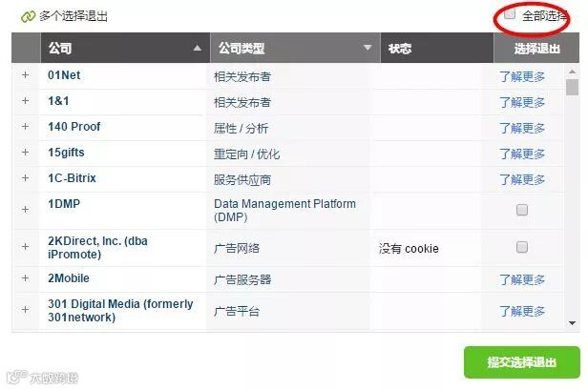Expand the 140 Proof row

pos(25,127)
